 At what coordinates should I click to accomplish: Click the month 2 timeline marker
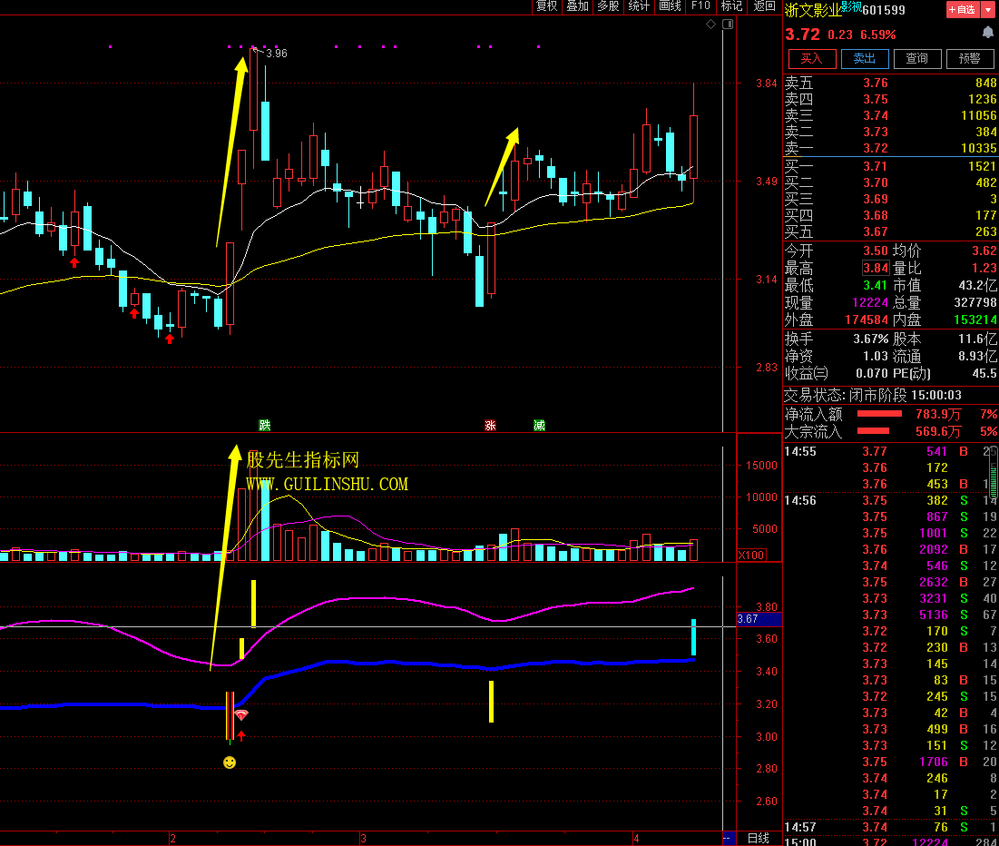point(172,839)
